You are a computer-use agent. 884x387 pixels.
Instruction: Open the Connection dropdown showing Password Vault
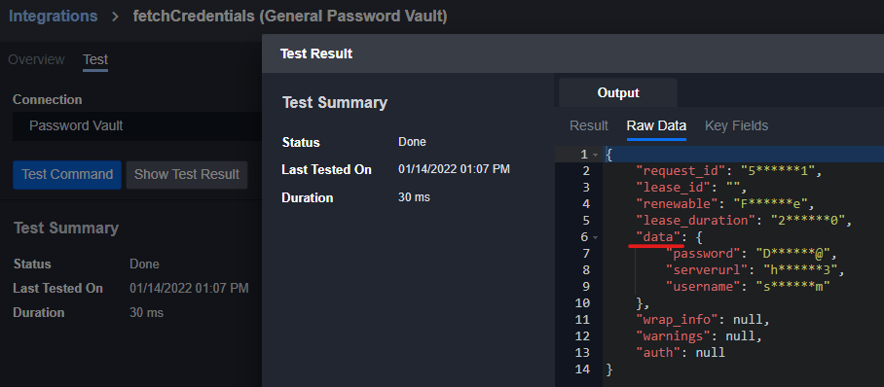tap(137, 125)
